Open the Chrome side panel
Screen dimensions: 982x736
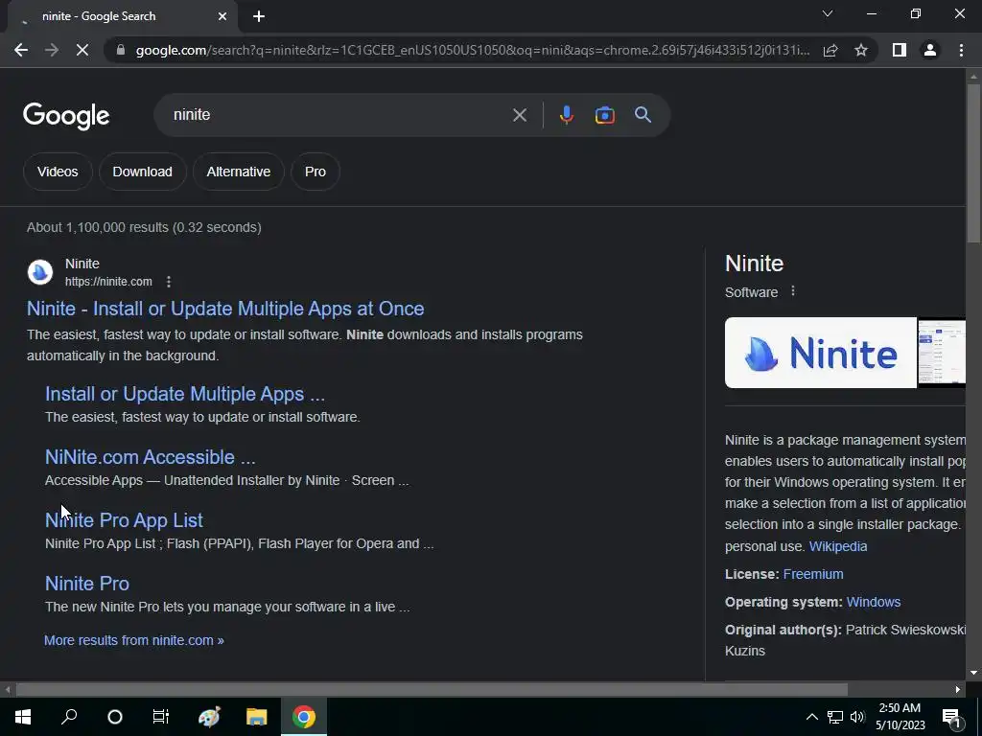click(900, 50)
